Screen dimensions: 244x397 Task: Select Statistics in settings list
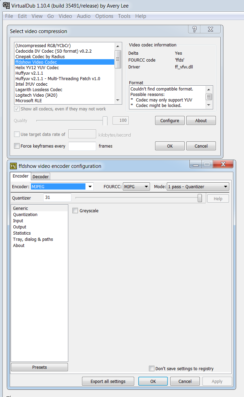(x=39, y=233)
